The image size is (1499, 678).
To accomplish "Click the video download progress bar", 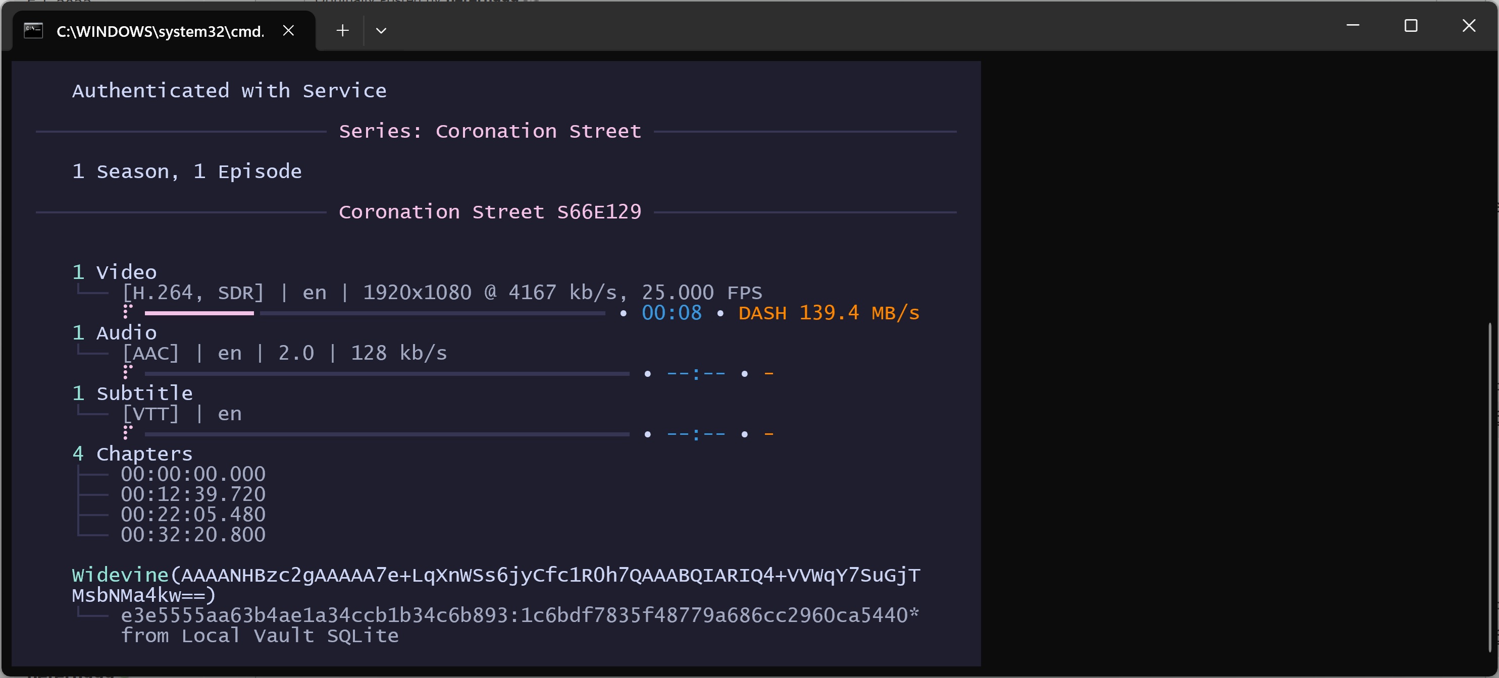I will [375, 313].
